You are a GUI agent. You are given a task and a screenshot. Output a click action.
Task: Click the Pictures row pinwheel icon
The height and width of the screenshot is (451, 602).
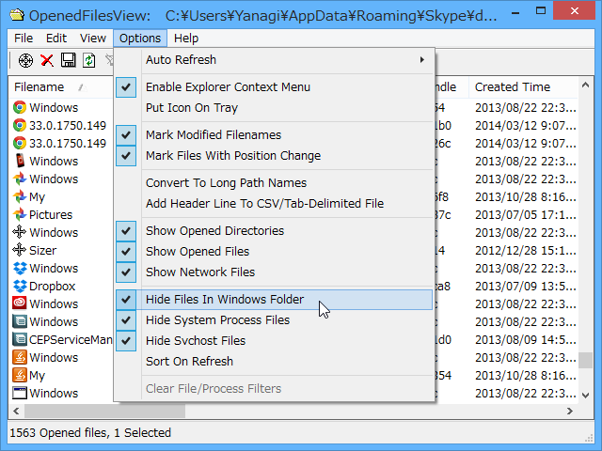(x=19, y=215)
